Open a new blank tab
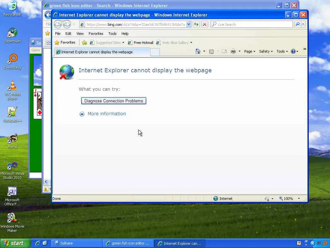The width and height of the screenshot is (330, 248). pyautogui.click(x=155, y=52)
